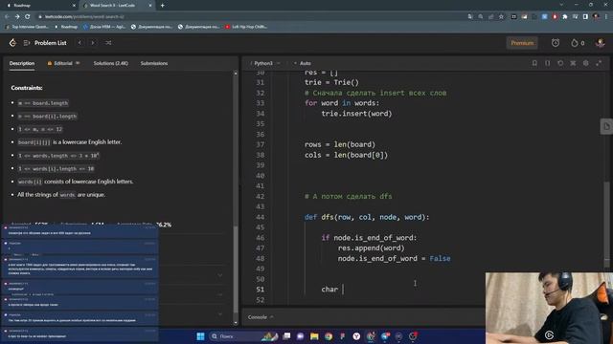The height and width of the screenshot is (344, 613).
Task: Open the notes side panel icon
Action: click(x=606, y=126)
